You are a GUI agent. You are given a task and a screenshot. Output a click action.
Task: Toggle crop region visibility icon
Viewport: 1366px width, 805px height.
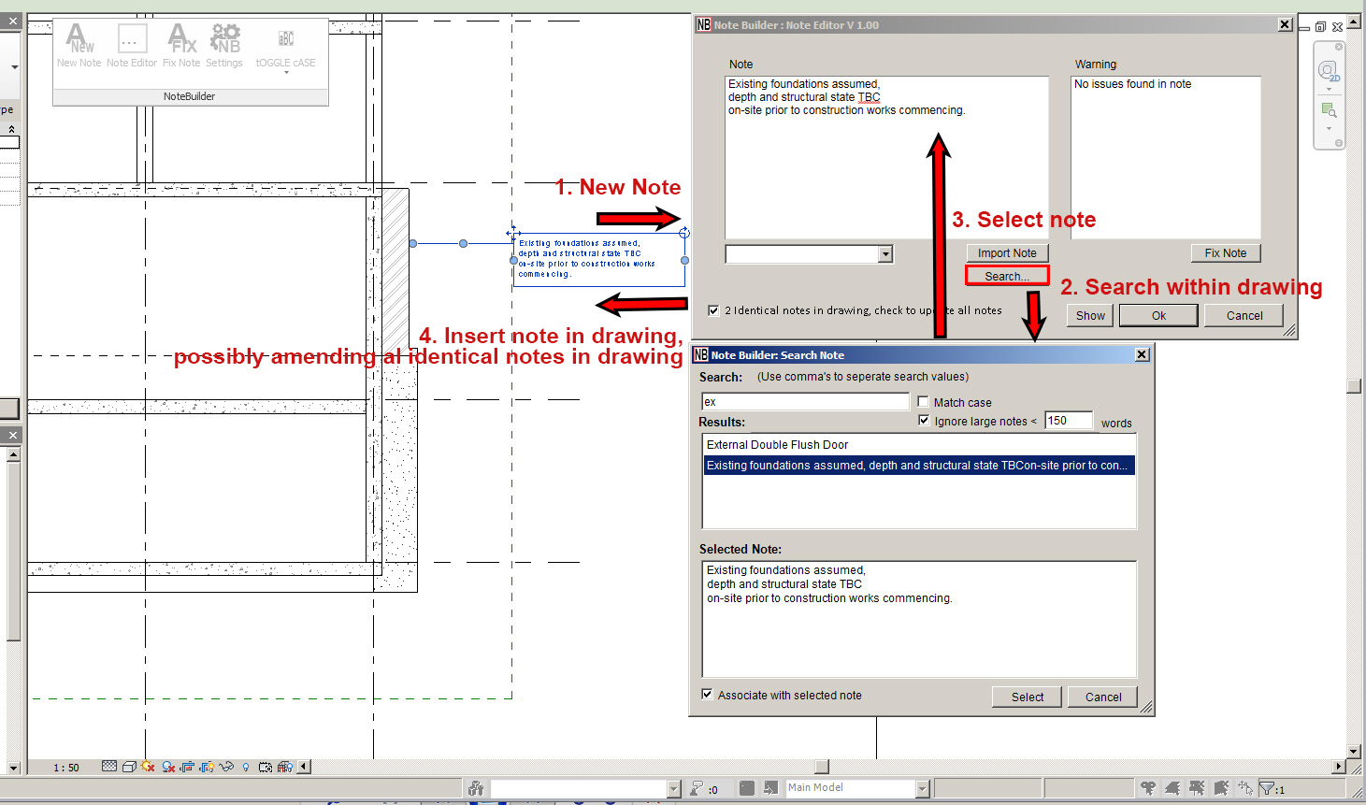pos(207,767)
